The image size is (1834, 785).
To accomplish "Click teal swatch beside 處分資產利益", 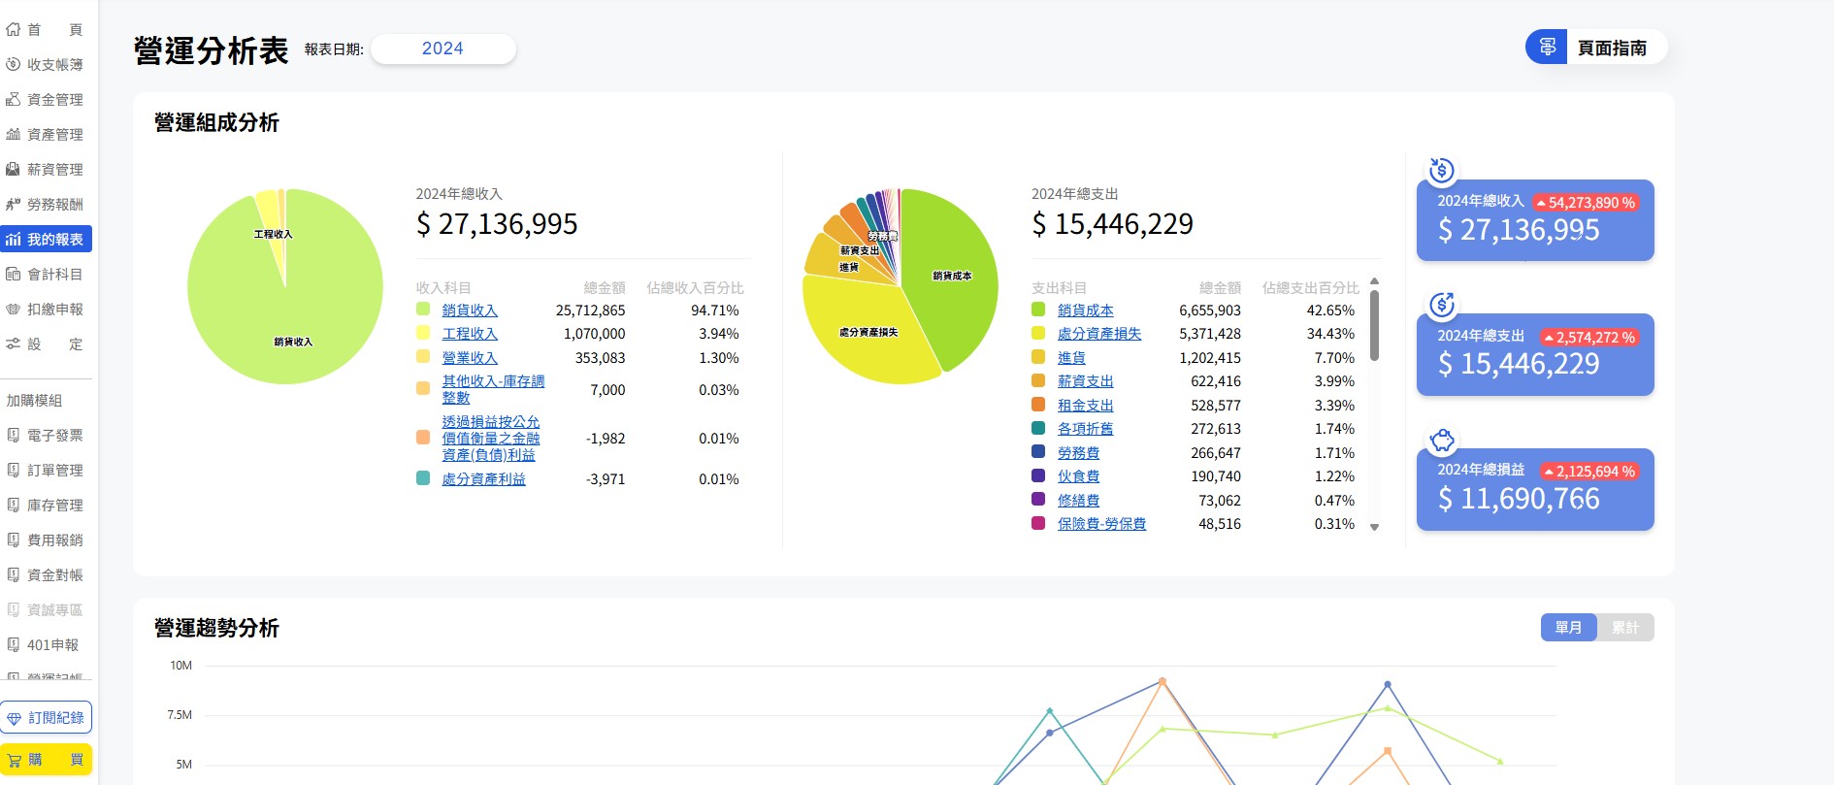I will click(423, 478).
